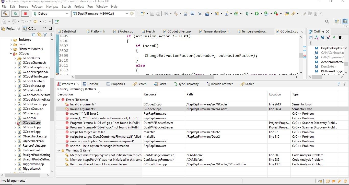Toggle Hide Fields in Outline toolbar
The image size is (349, 185).
pos(322,37)
